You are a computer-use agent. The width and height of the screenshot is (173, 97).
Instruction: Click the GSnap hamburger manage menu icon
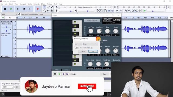pos(55,74)
